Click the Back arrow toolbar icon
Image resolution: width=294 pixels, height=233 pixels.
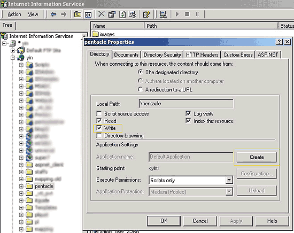pos(53,14)
